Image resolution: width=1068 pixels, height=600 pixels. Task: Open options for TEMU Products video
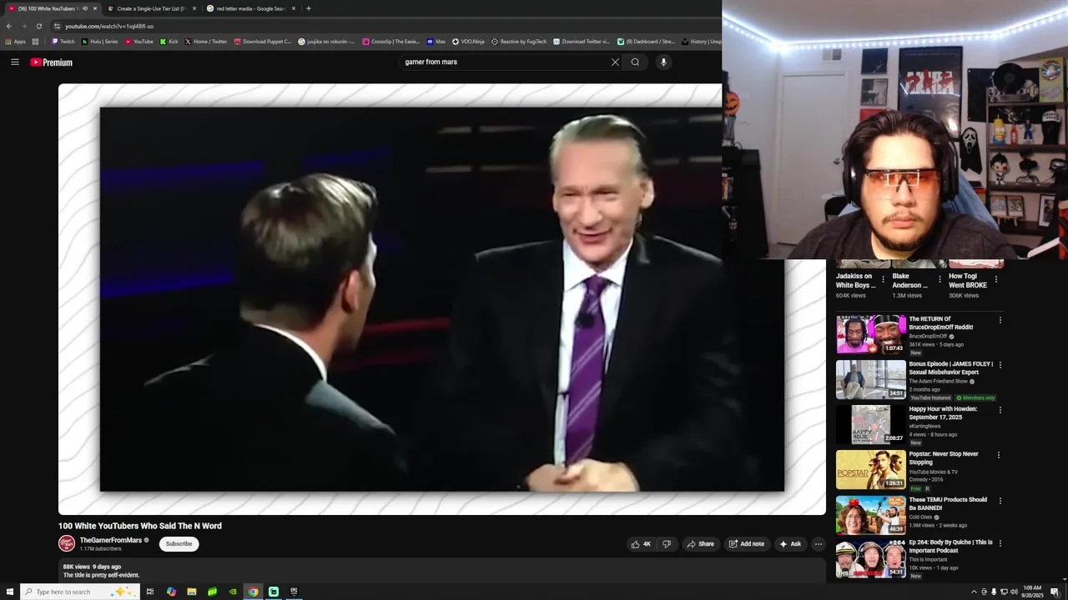[1000, 501]
